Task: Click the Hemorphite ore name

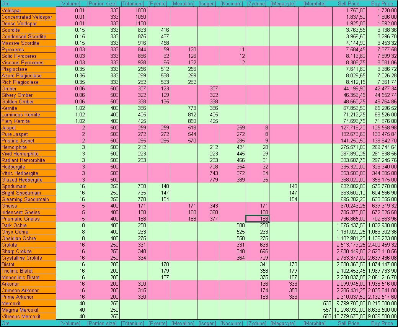Action: (x=28, y=147)
